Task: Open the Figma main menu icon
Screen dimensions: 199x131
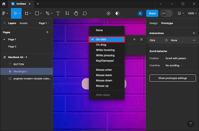Action: [5, 13]
